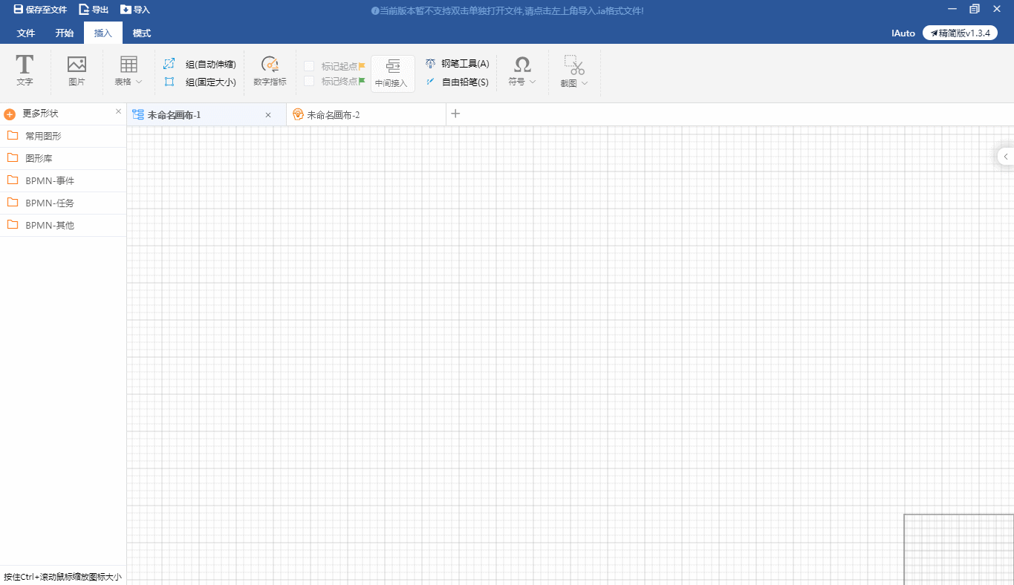Toggle the 标记起点 checkbox
This screenshot has width=1014, height=585.
[309, 66]
